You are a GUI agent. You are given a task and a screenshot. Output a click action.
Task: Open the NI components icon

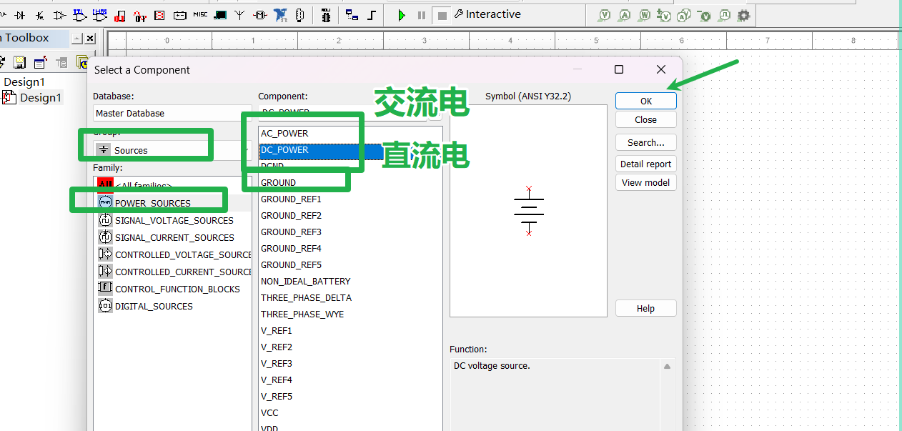click(x=281, y=15)
